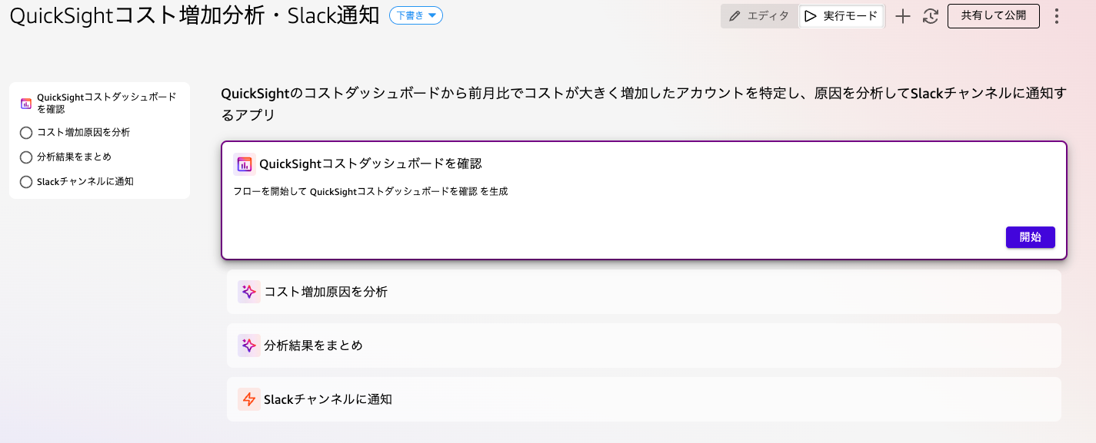
Task: Select the 分析結果をまとめ radio circle in the sidebar
Action: [x=26, y=157]
